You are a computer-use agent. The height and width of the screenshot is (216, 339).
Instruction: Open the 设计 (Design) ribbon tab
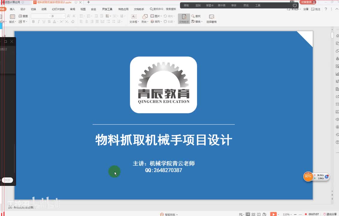(23, 9)
